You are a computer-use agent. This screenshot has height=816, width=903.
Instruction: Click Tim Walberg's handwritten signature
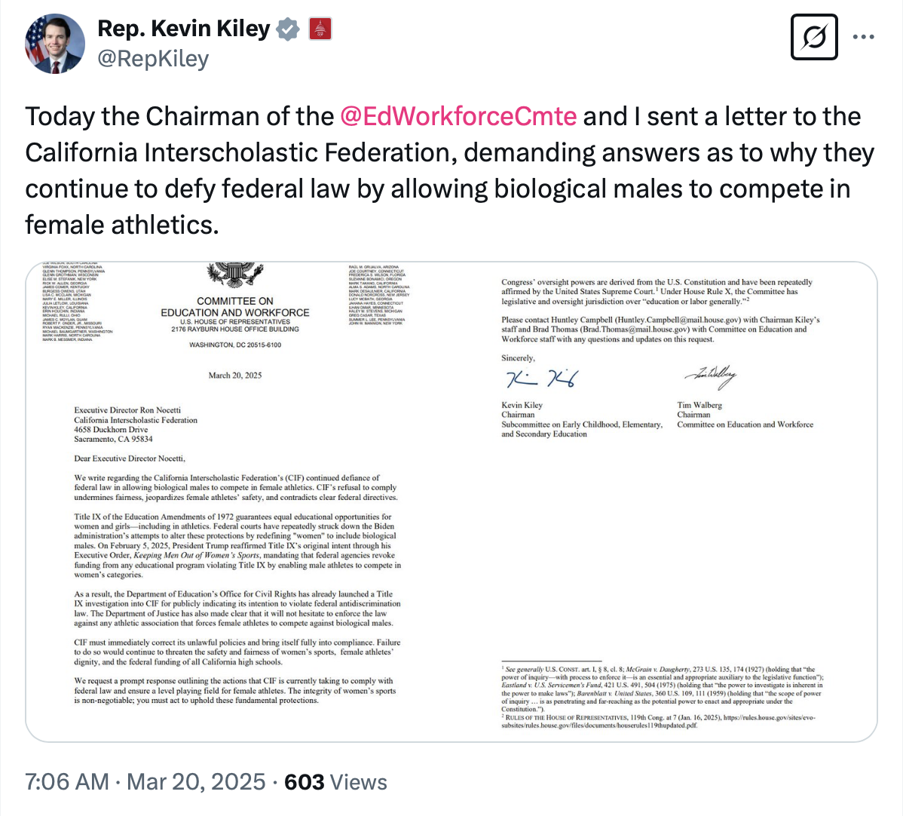tap(710, 376)
